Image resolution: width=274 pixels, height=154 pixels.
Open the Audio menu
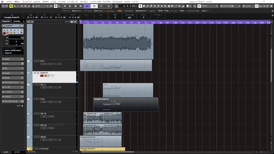click(37, 2)
